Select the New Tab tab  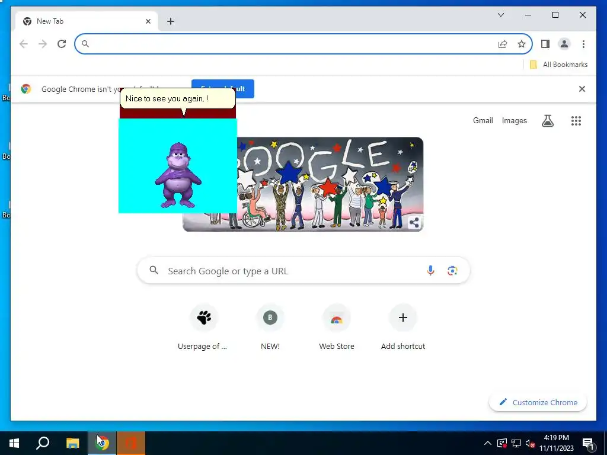tap(87, 21)
